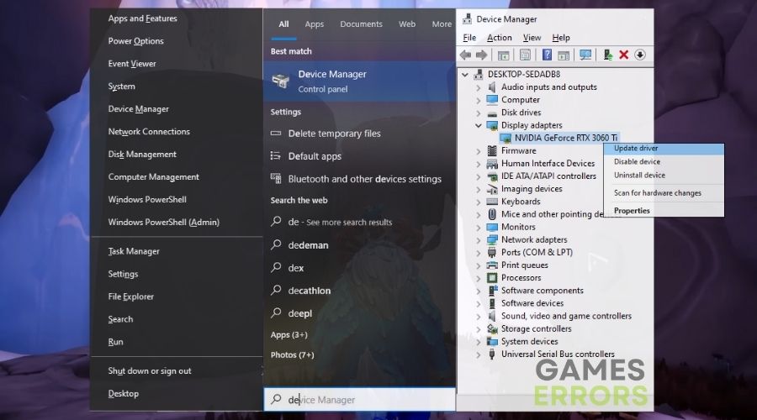Image resolution: width=757 pixels, height=420 pixels.
Task: Toggle the Show/Hide Action Pane toolbar icon
Action: point(563,55)
